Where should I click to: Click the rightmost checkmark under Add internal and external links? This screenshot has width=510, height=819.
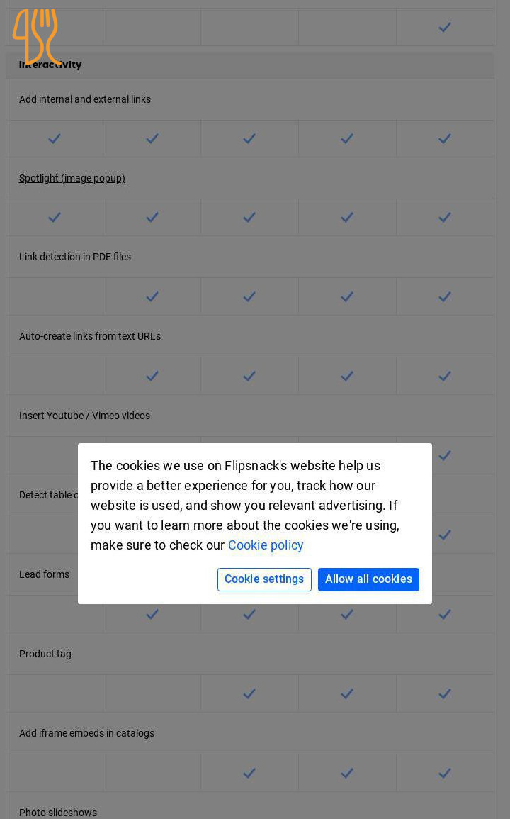(x=445, y=139)
